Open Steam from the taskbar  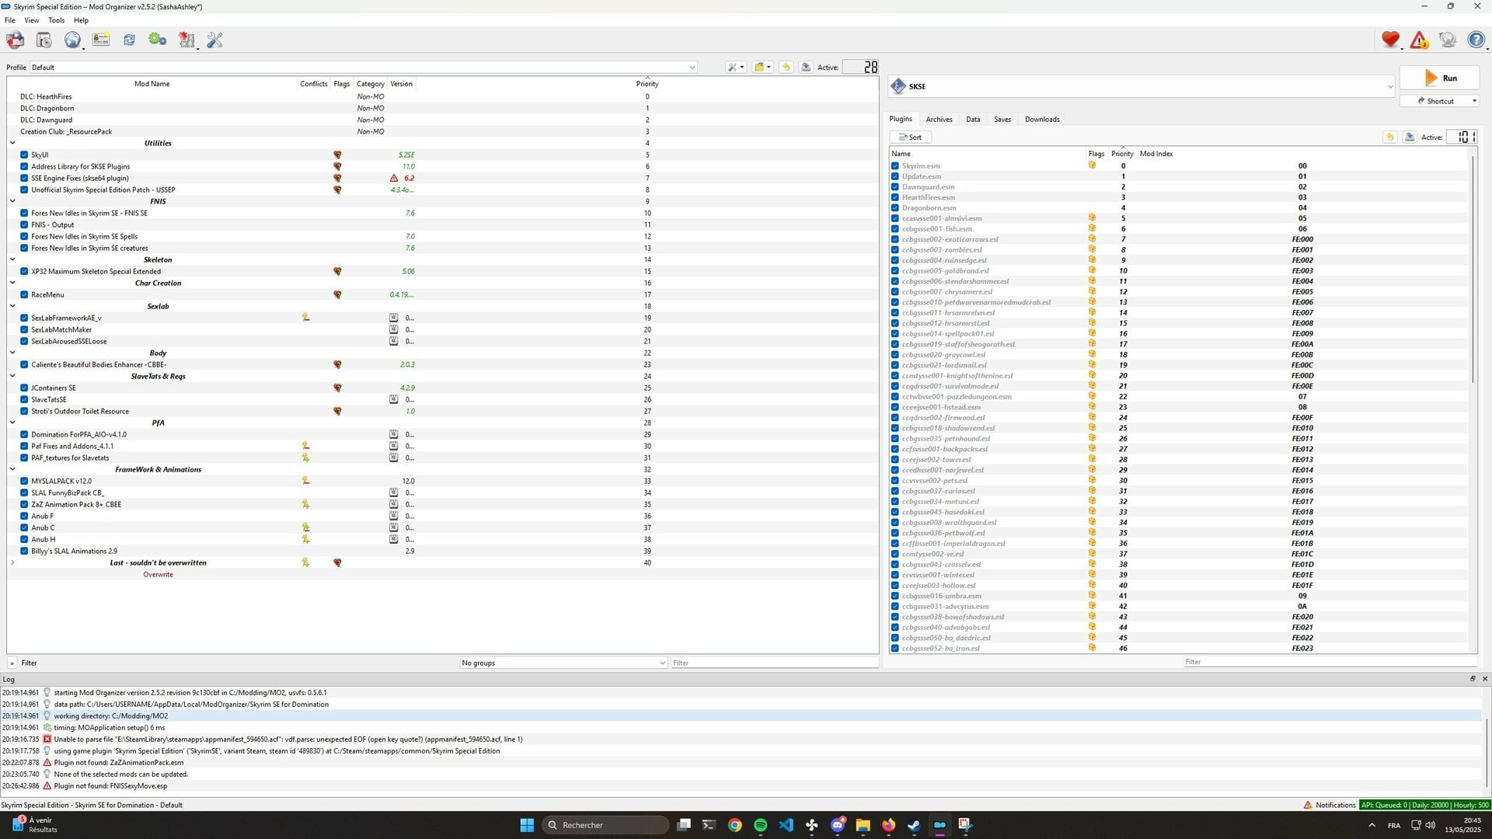tap(914, 825)
